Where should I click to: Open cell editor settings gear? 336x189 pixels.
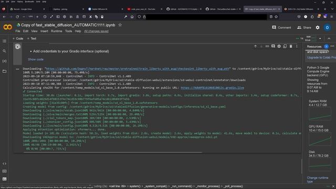[x=279, y=46]
